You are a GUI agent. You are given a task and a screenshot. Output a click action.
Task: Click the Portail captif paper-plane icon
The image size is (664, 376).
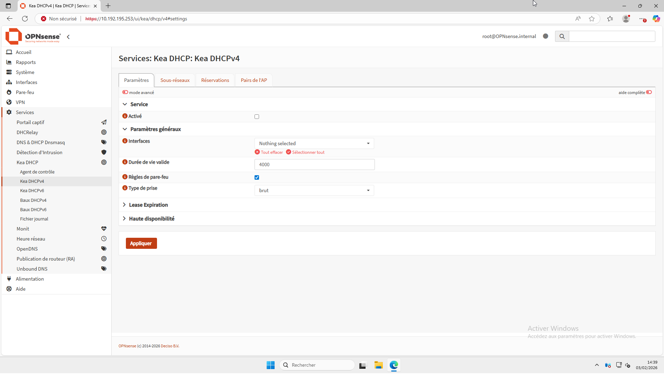[x=104, y=122]
